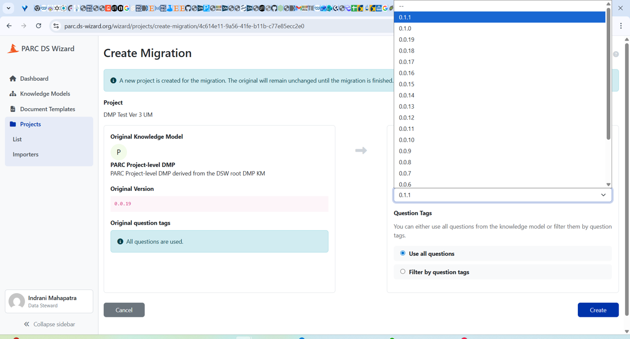This screenshot has width=630, height=339.
Task: Open the Projects List submenu item
Action: (17, 139)
